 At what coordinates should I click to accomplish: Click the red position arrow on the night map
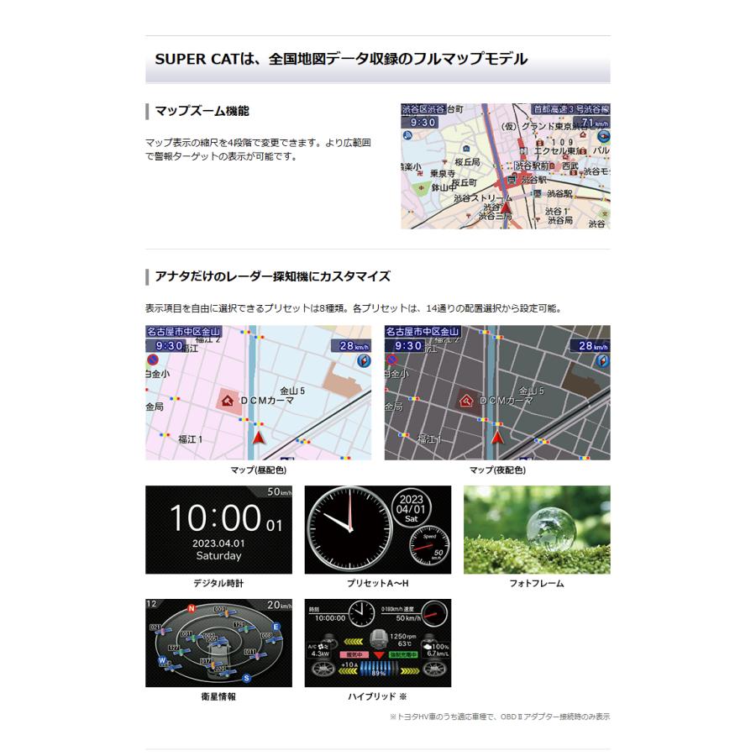pyautogui.click(x=497, y=438)
